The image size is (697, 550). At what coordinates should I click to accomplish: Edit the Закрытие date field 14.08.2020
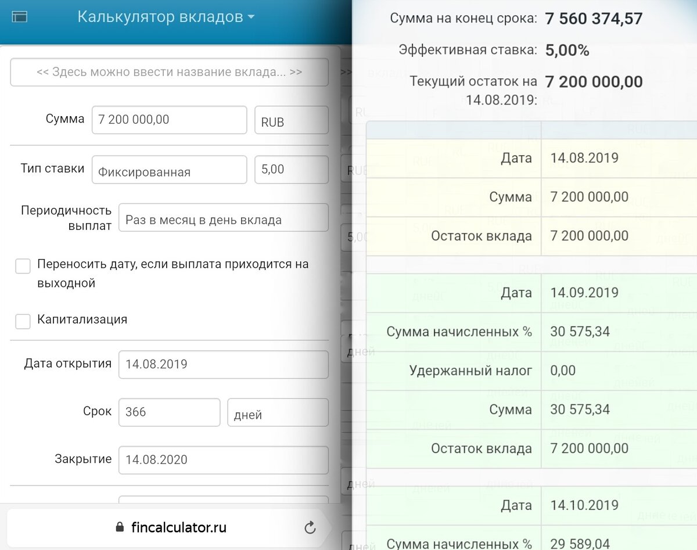click(224, 460)
